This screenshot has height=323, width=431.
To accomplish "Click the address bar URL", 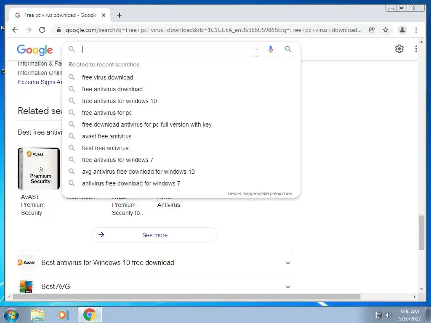I will (x=213, y=30).
